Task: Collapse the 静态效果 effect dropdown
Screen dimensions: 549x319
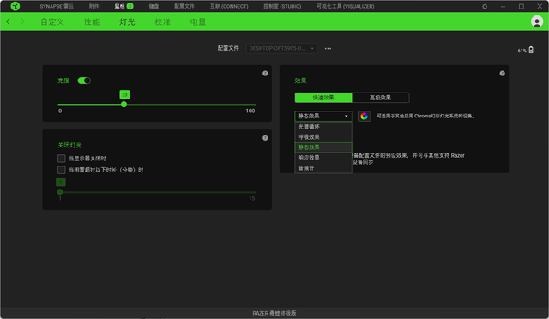Action: (x=323, y=116)
